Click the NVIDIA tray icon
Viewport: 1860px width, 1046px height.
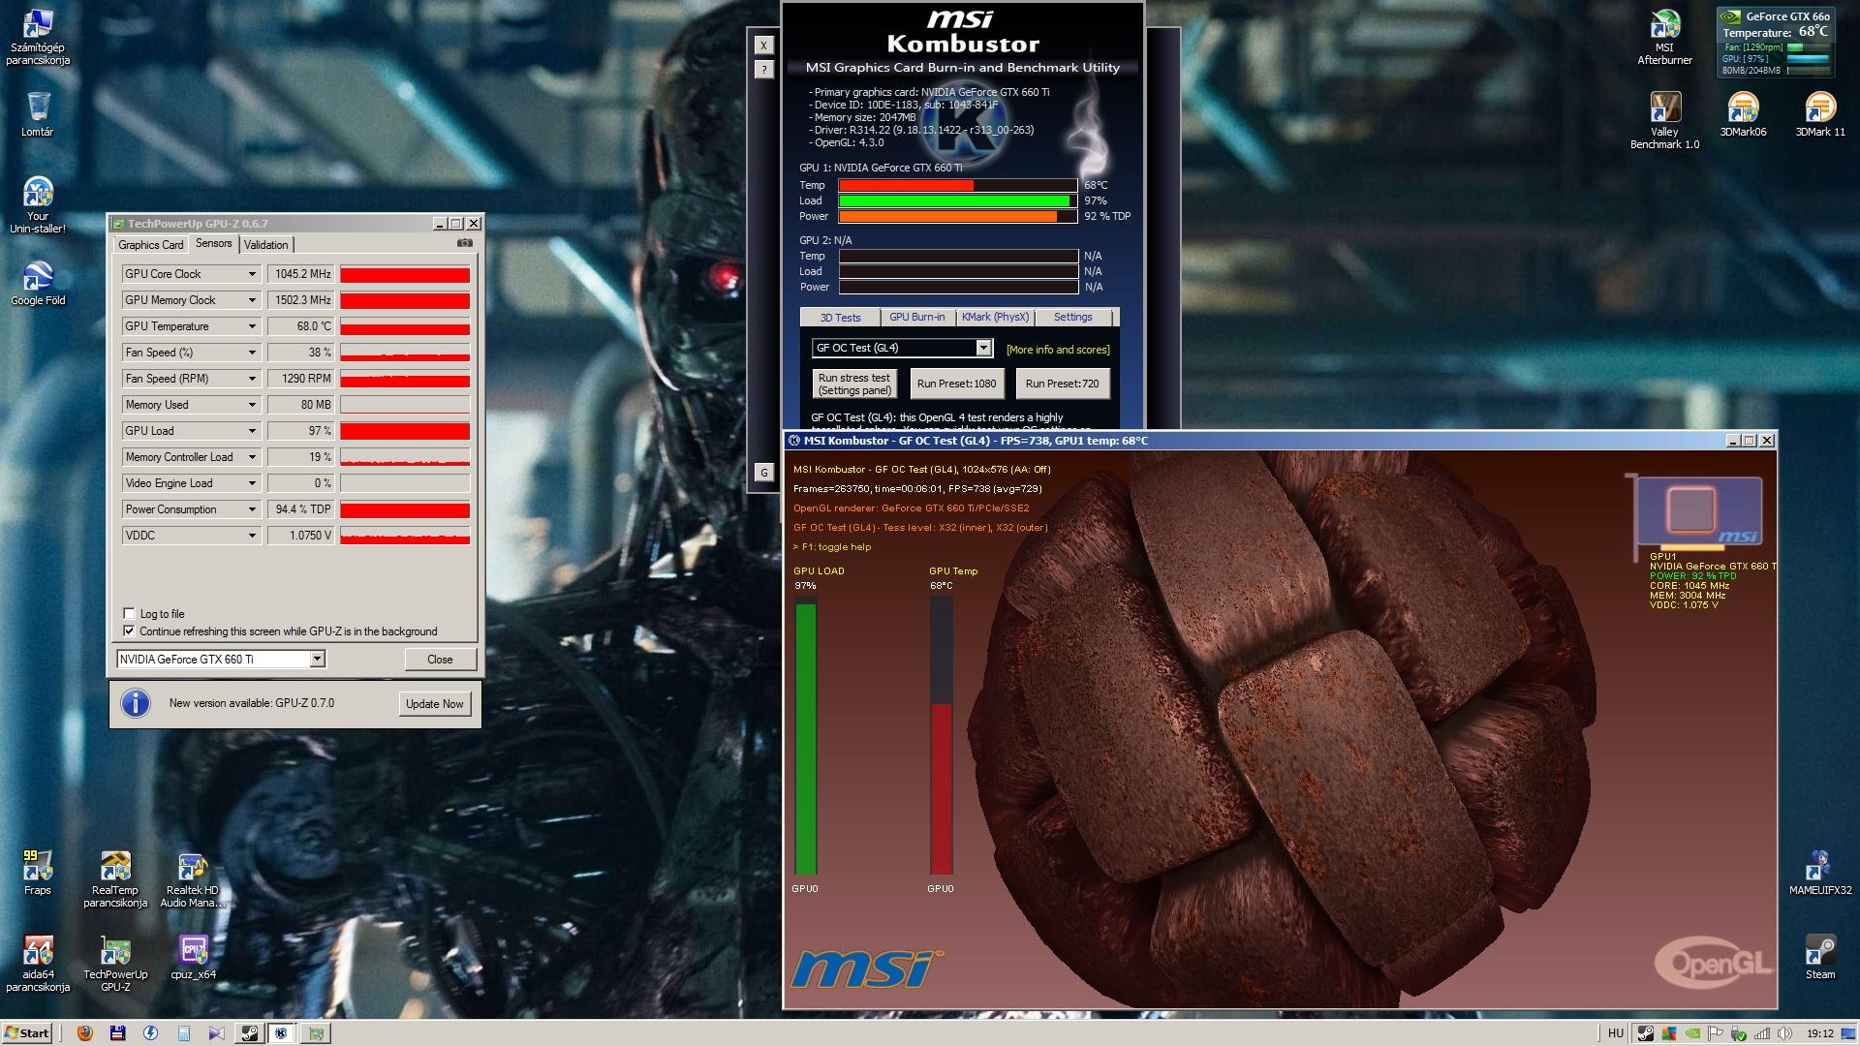click(1692, 1033)
